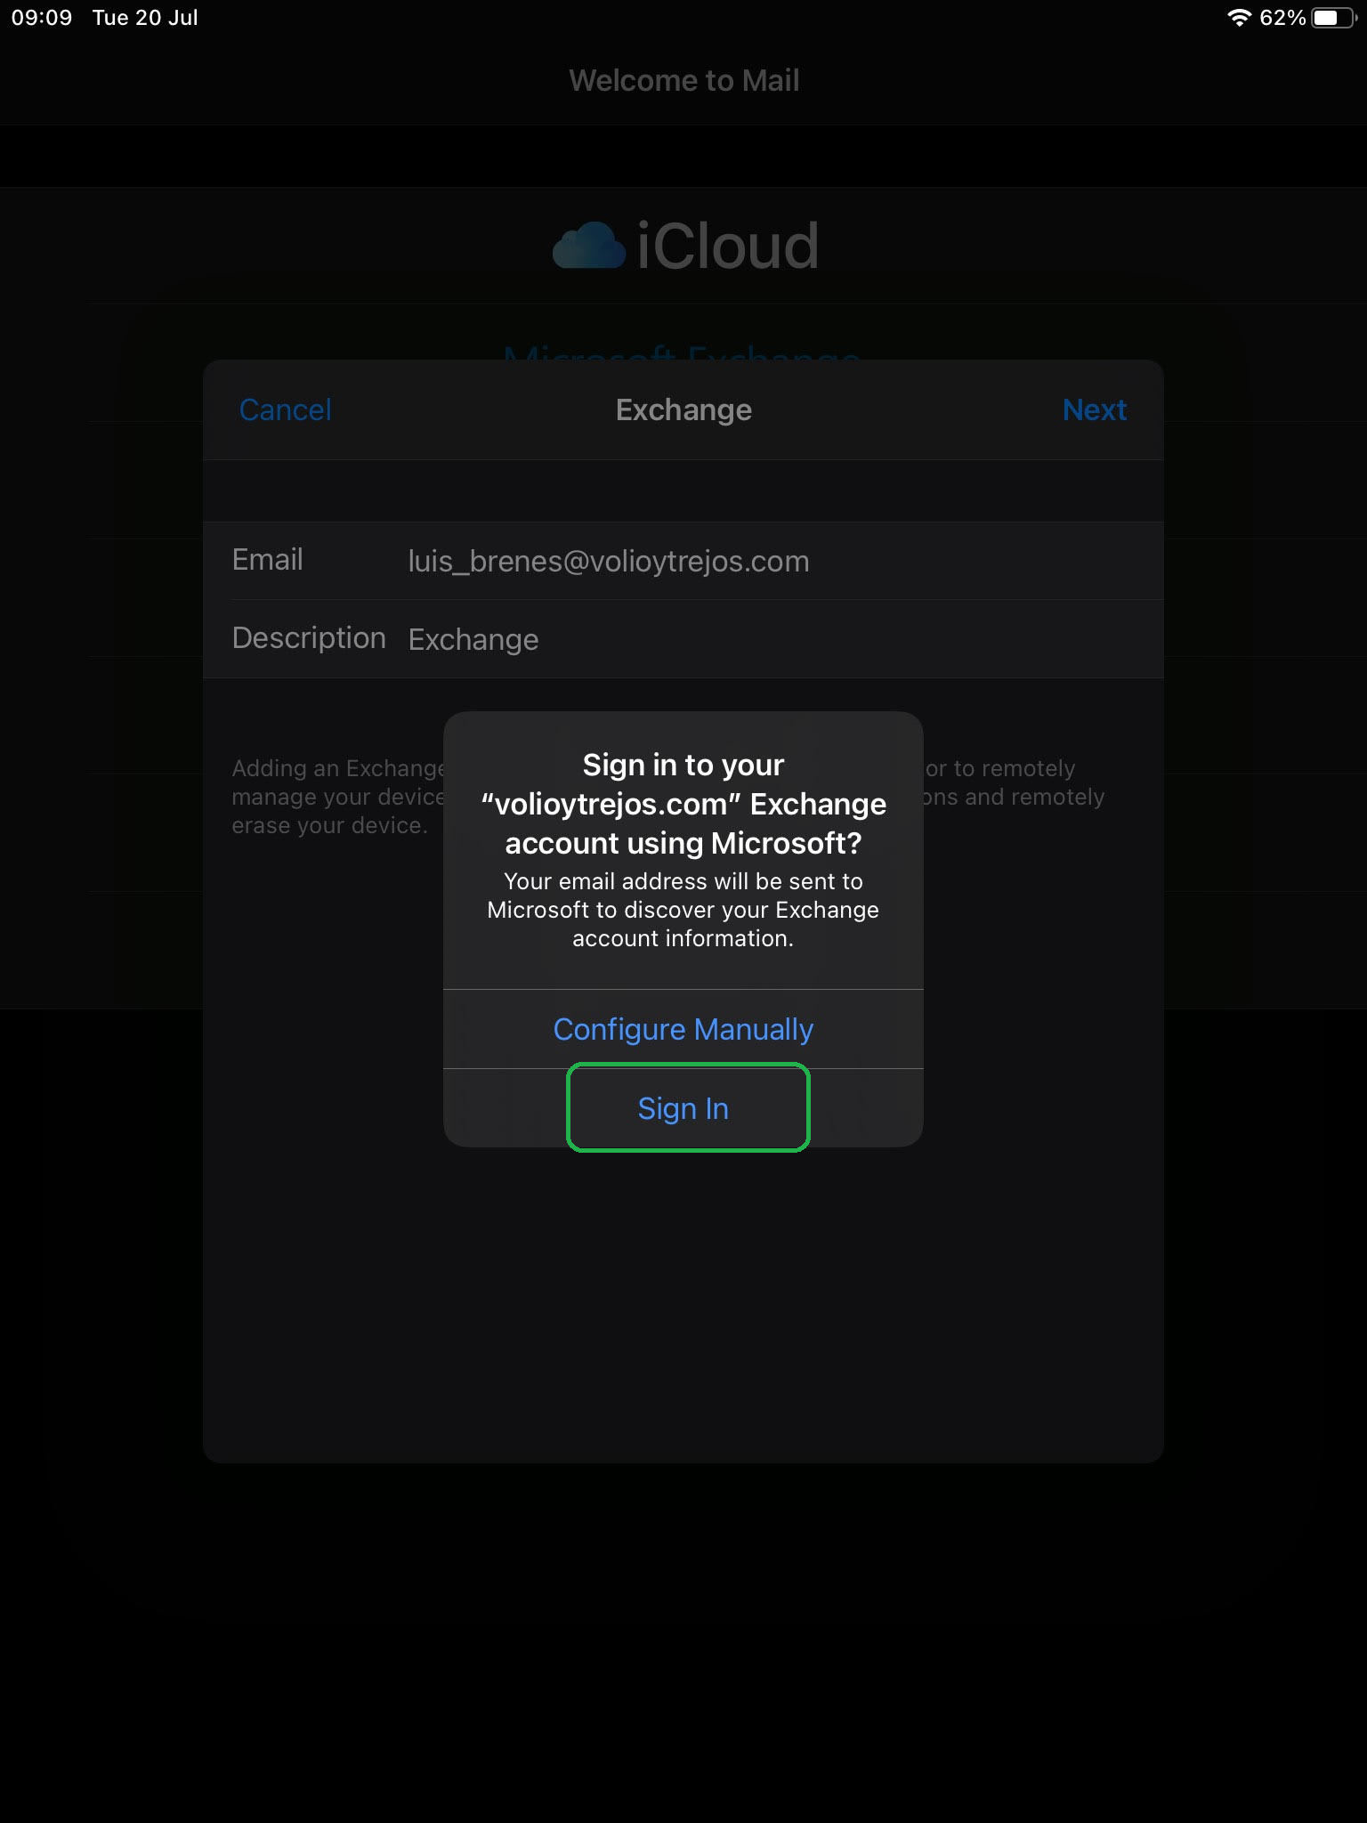Tap the Tue 20 Jul date
The width and height of the screenshot is (1367, 1823).
click(145, 18)
